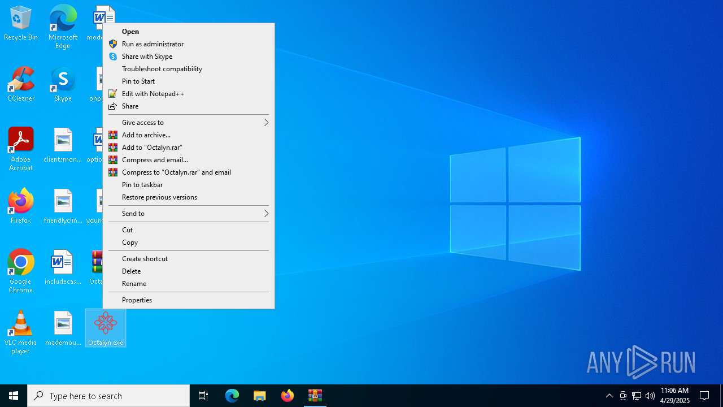
Task: Select the clientsmon image file icon
Action: coord(63,145)
